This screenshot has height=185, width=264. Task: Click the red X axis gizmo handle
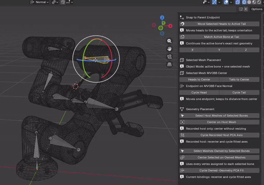tap(170, 26)
